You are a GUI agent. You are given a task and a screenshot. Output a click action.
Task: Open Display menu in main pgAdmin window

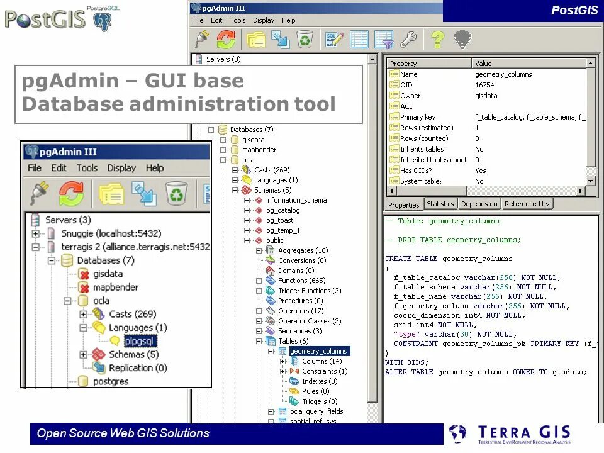(264, 20)
